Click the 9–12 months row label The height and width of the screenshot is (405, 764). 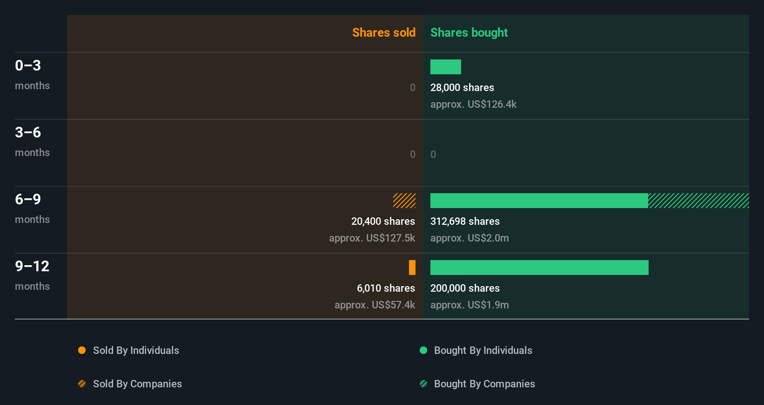point(32,275)
